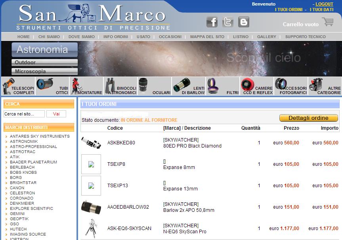Open OCCASIONI menu item
The height and width of the screenshot is (240, 342).
[x=170, y=36]
